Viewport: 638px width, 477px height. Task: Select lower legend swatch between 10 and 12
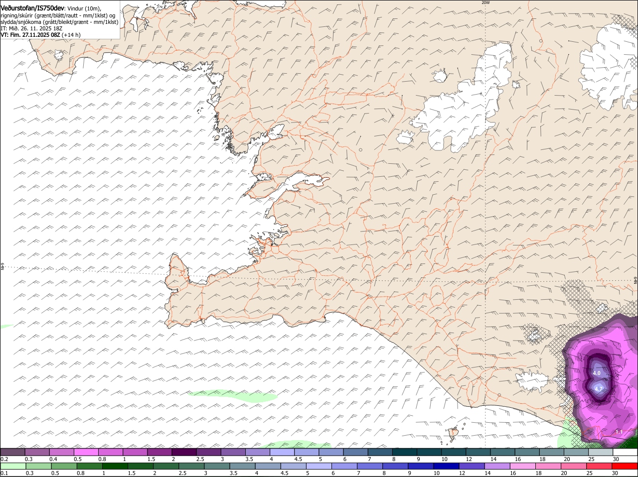[448, 466]
